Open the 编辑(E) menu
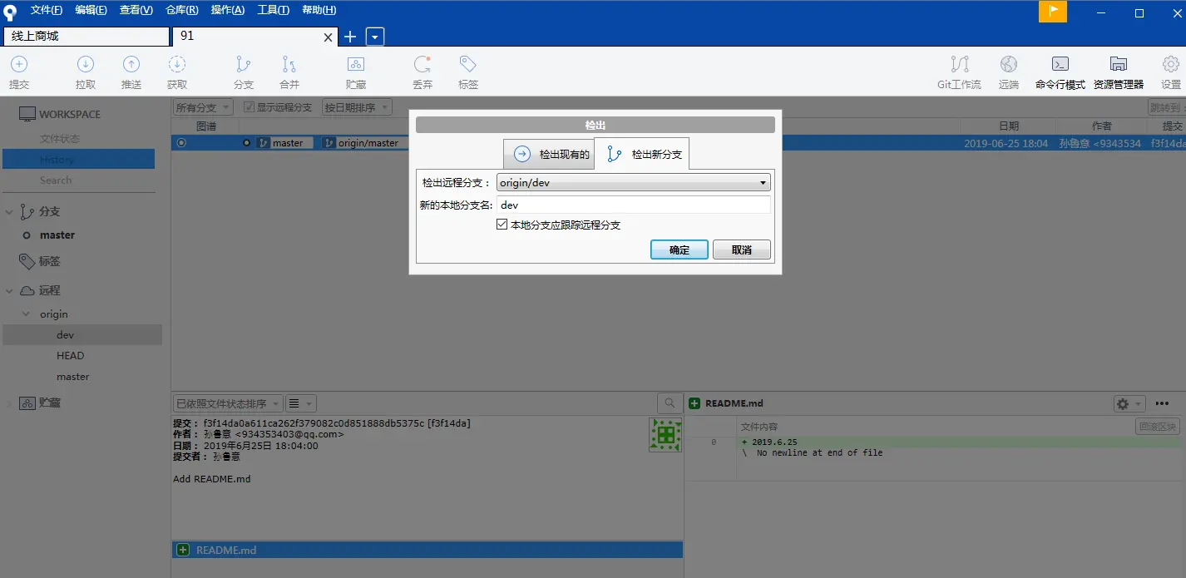The height and width of the screenshot is (578, 1186). point(91,10)
